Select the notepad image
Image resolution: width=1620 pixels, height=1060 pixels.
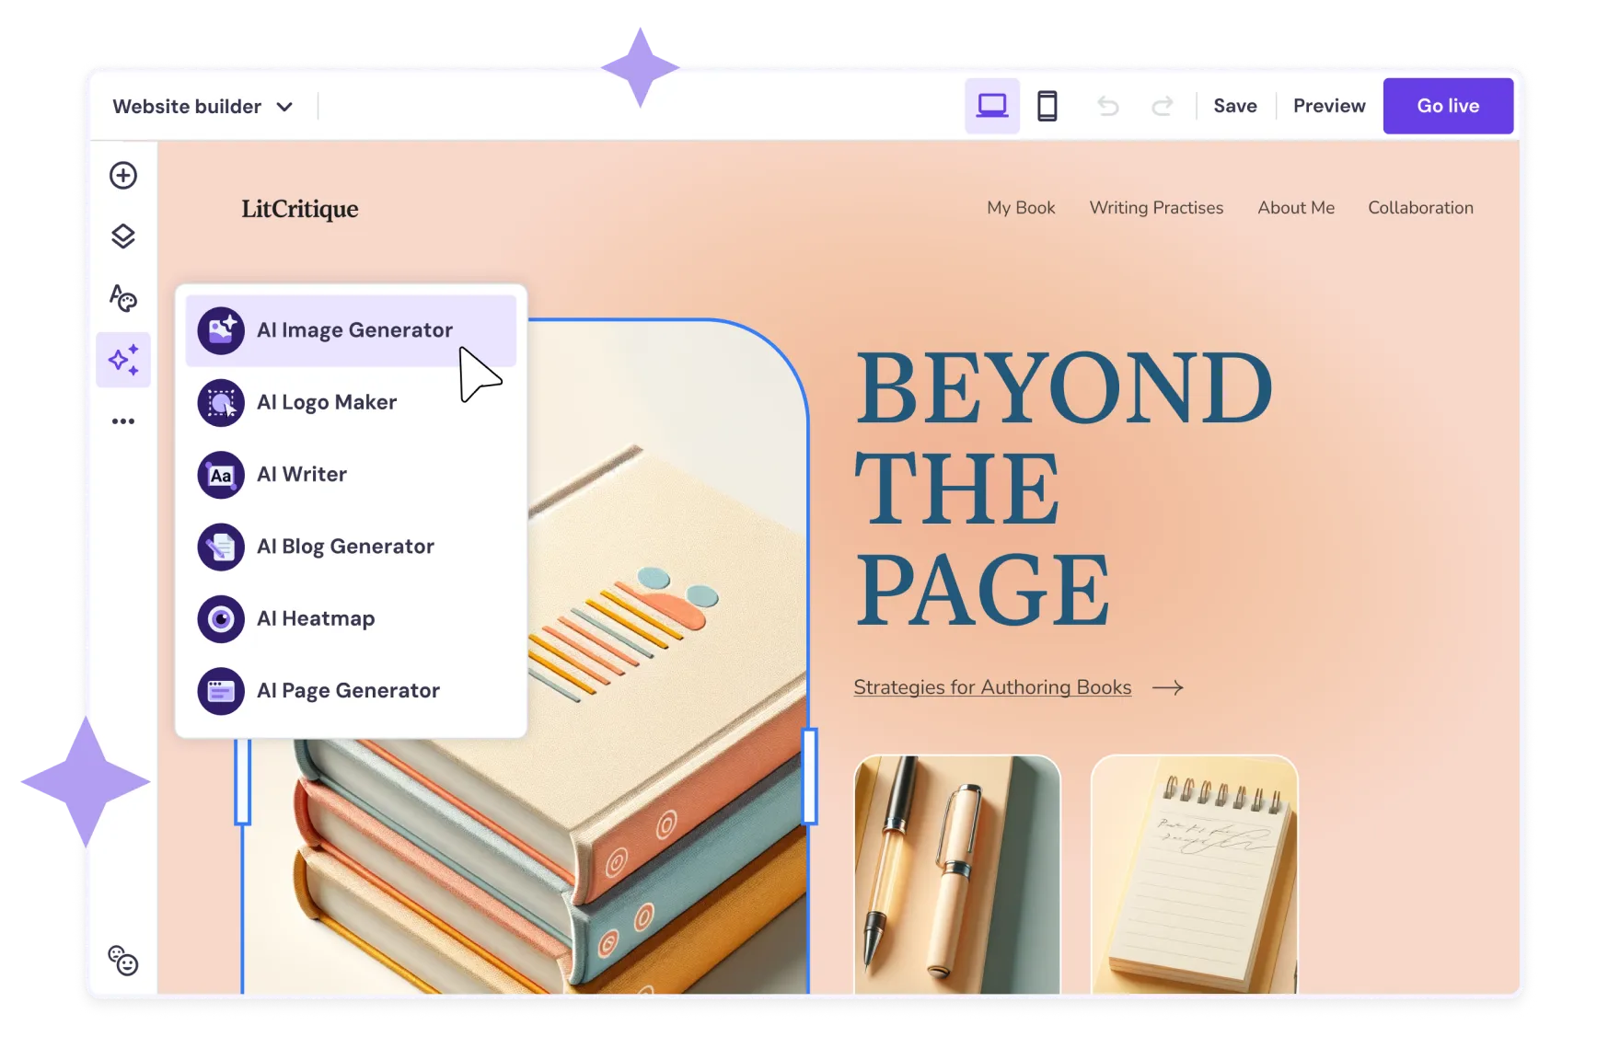tap(1194, 874)
